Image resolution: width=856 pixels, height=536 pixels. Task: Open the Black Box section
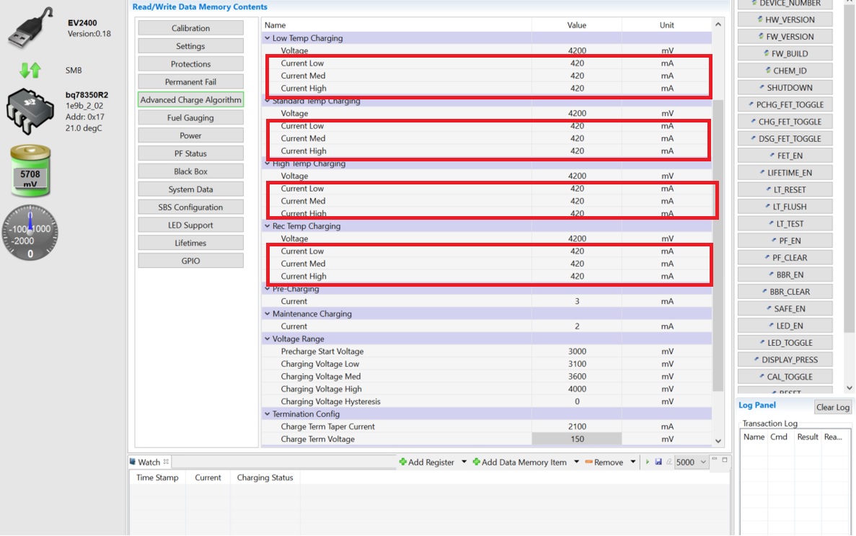click(190, 171)
